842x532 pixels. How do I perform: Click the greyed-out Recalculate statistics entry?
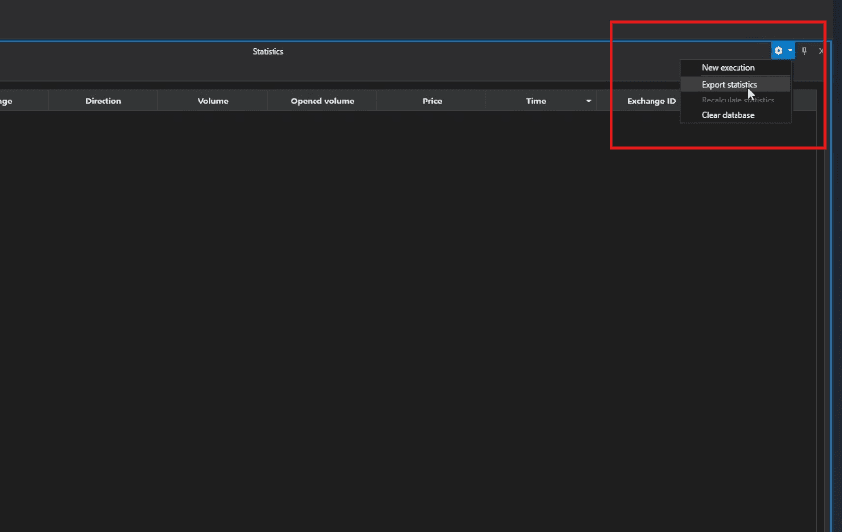click(x=737, y=100)
